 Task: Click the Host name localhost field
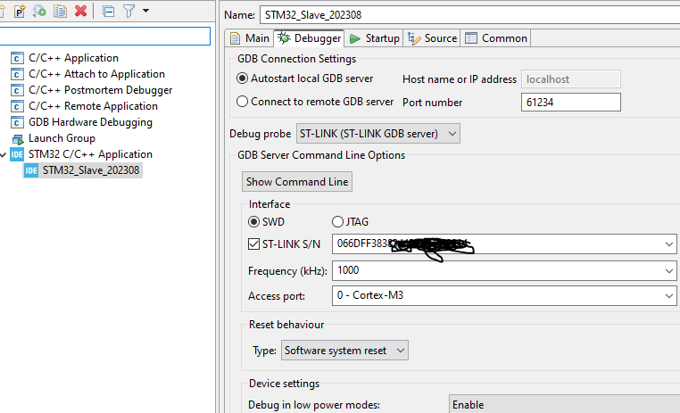(571, 79)
